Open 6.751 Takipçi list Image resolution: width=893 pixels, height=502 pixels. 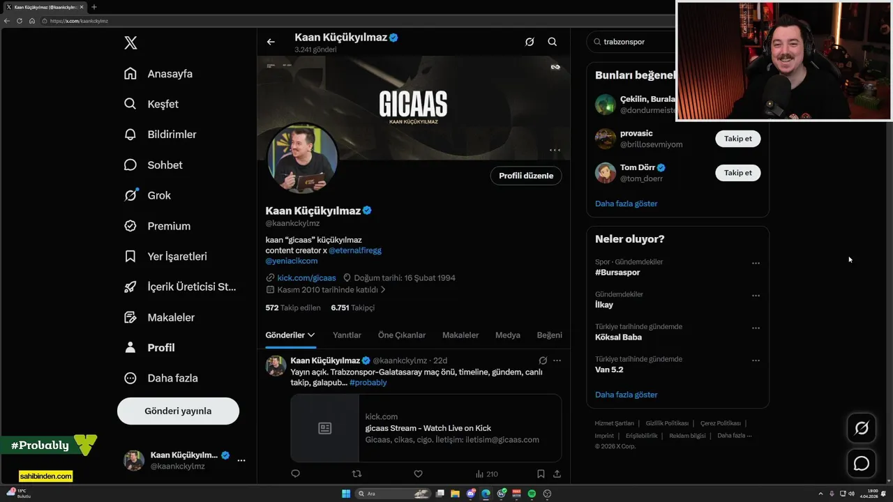(353, 307)
